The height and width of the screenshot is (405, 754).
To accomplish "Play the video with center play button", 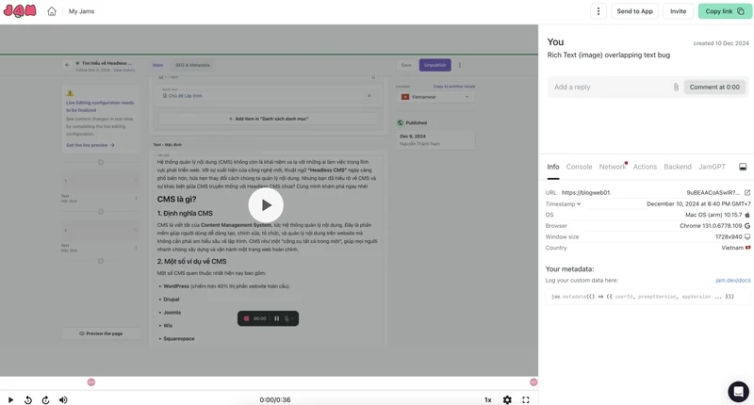I will 266,205.
